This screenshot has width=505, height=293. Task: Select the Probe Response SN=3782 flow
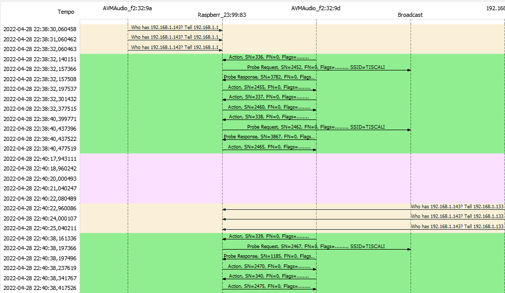click(269, 77)
